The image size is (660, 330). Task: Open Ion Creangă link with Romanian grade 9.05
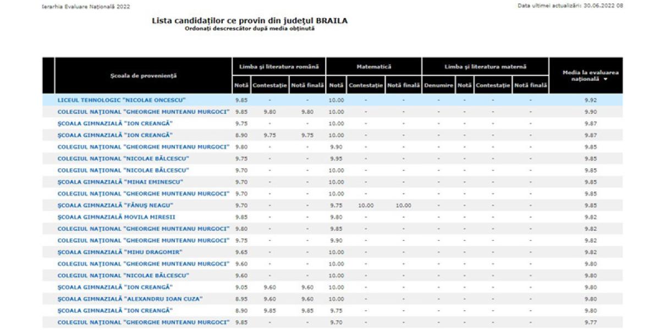click(x=116, y=287)
